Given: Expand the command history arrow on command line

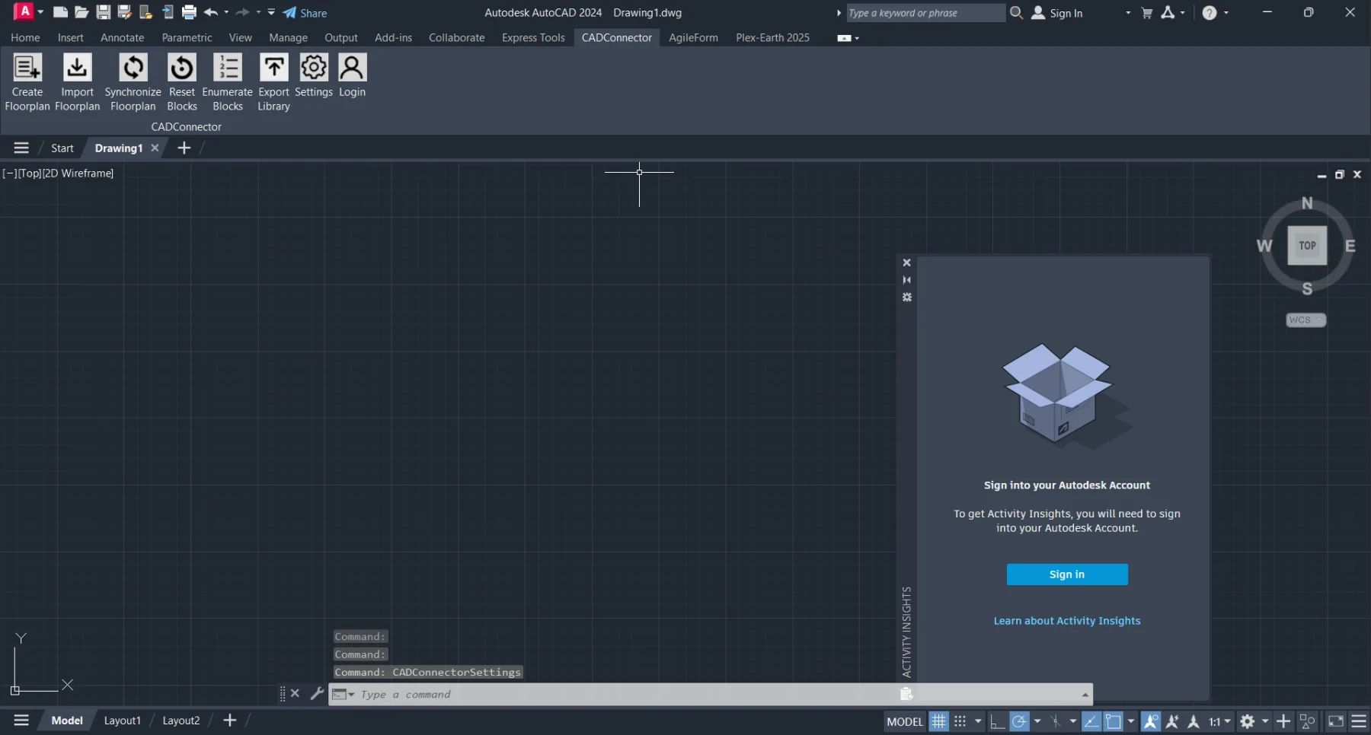Looking at the screenshot, I should coord(1085,695).
